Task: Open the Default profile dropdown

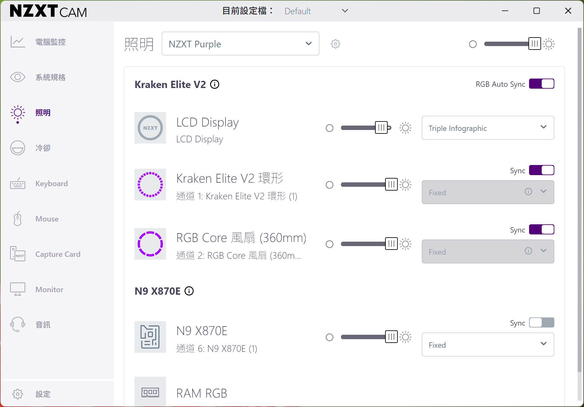Action: [316, 11]
